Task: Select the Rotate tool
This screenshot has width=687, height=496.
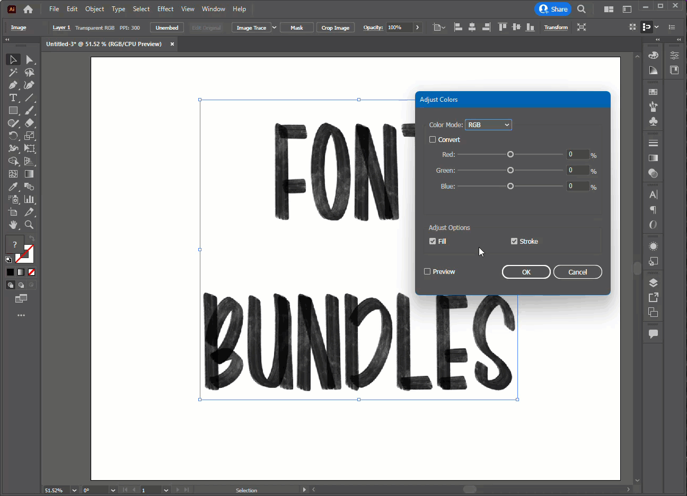Action: (x=13, y=136)
